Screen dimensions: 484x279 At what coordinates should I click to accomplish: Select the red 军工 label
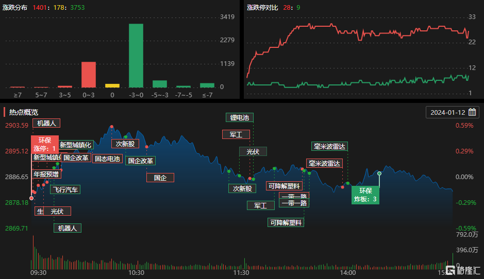tap(236, 134)
